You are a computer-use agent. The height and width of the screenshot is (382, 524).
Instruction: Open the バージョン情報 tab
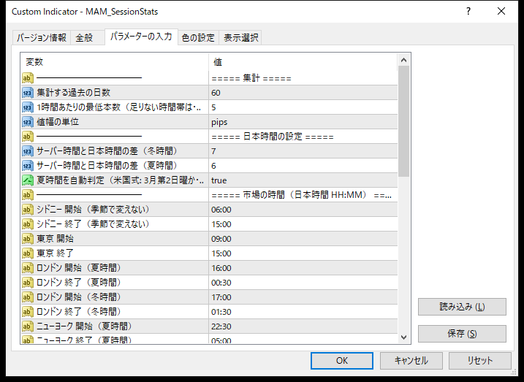42,38
